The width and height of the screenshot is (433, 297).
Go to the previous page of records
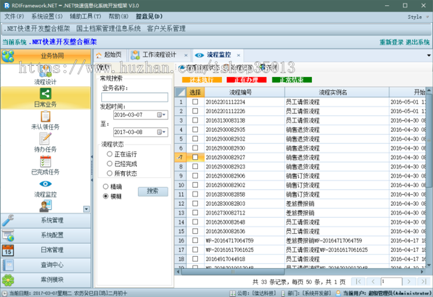coord(373,281)
